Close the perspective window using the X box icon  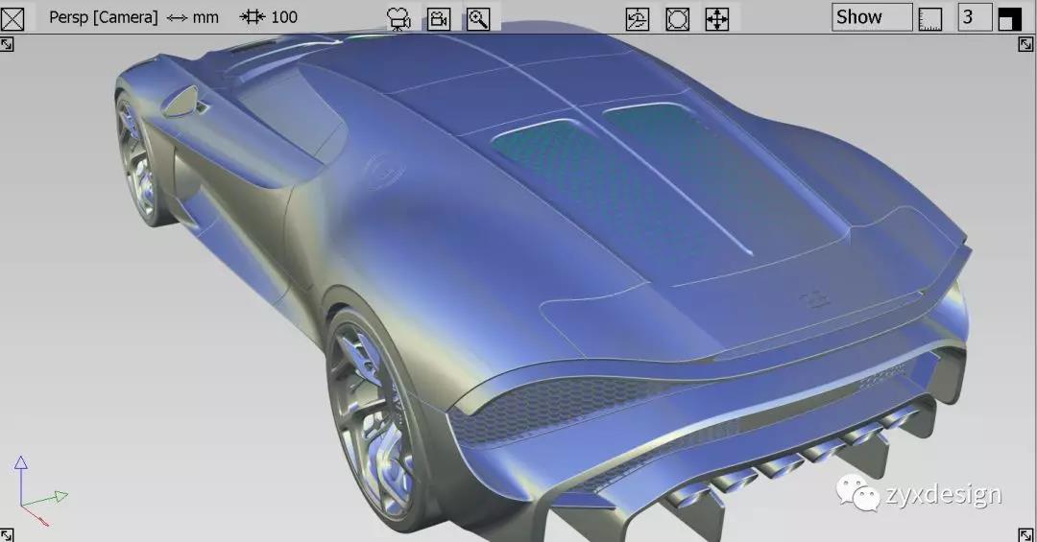[x=12, y=18]
